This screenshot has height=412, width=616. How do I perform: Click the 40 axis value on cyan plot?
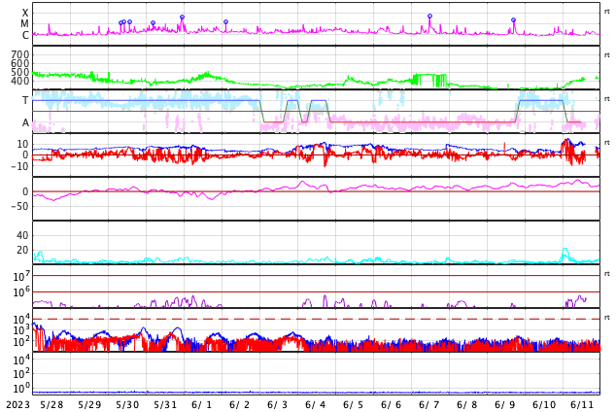click(x=22, y=235)
